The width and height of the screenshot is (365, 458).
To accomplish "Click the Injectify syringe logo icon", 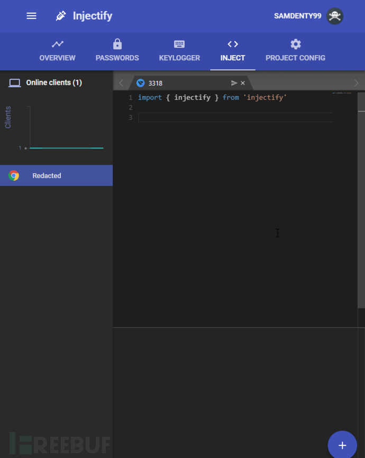I will coord(61,16).
